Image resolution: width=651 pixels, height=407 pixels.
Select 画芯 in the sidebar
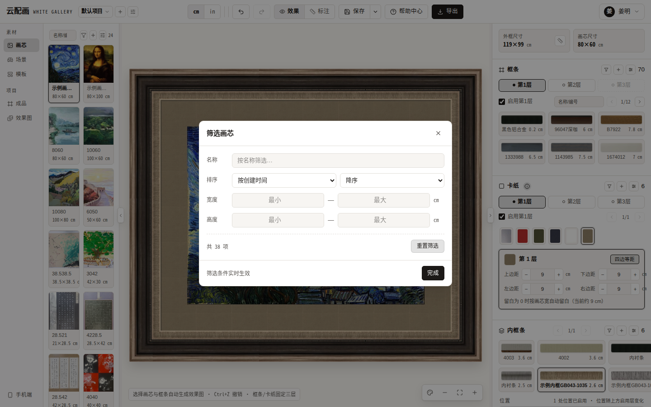tap(21, 45)
